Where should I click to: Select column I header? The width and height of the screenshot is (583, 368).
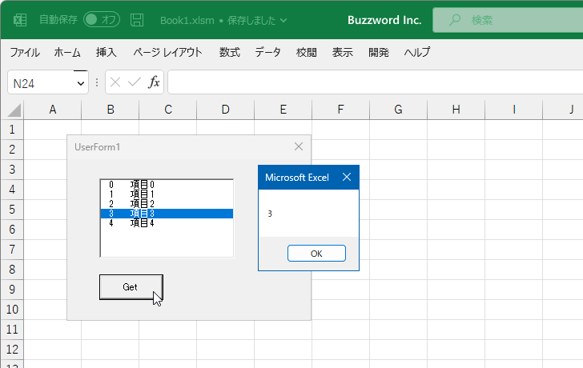pos(514,110)
